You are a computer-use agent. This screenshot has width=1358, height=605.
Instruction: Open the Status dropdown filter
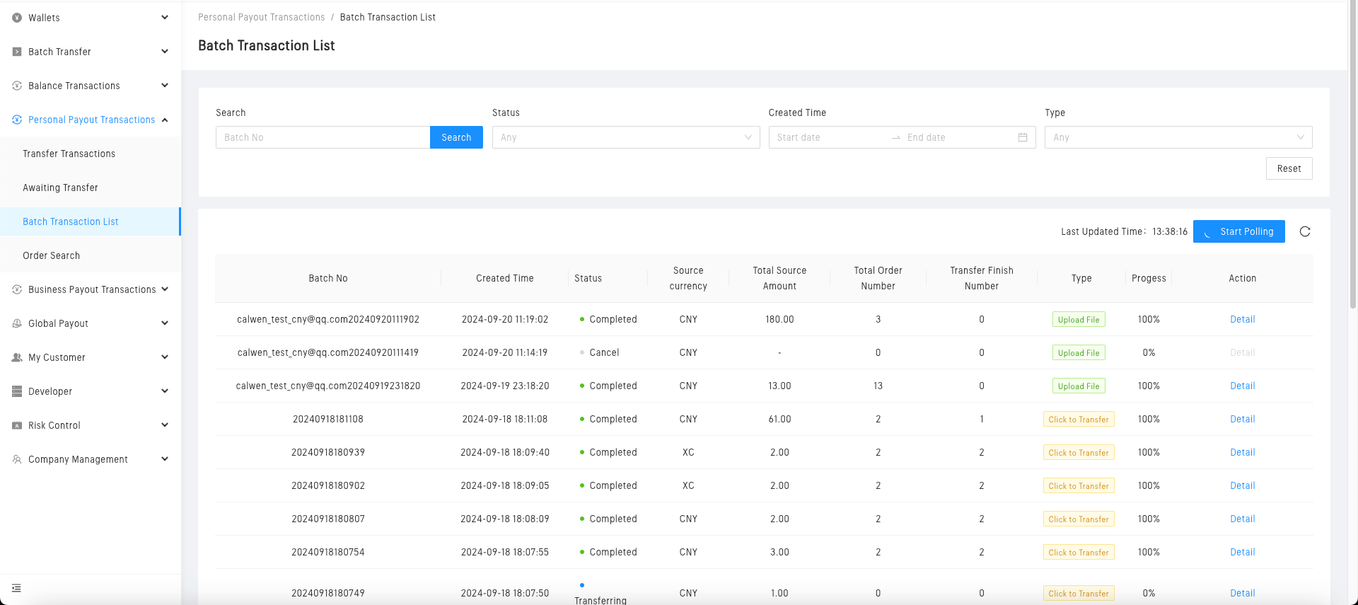click(x=625, y=137)
